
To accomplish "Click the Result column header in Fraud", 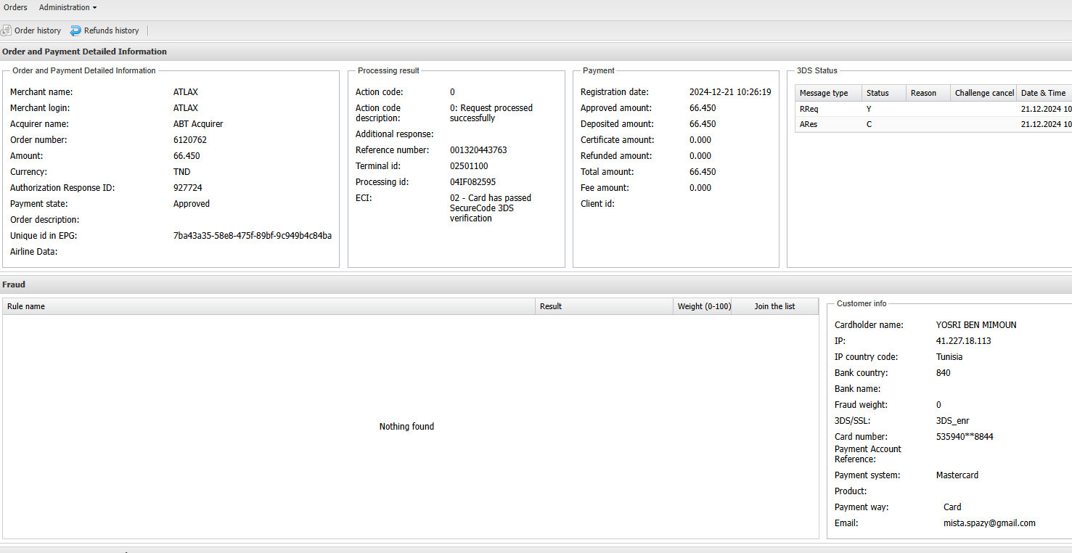I will (x=551, y=306).
